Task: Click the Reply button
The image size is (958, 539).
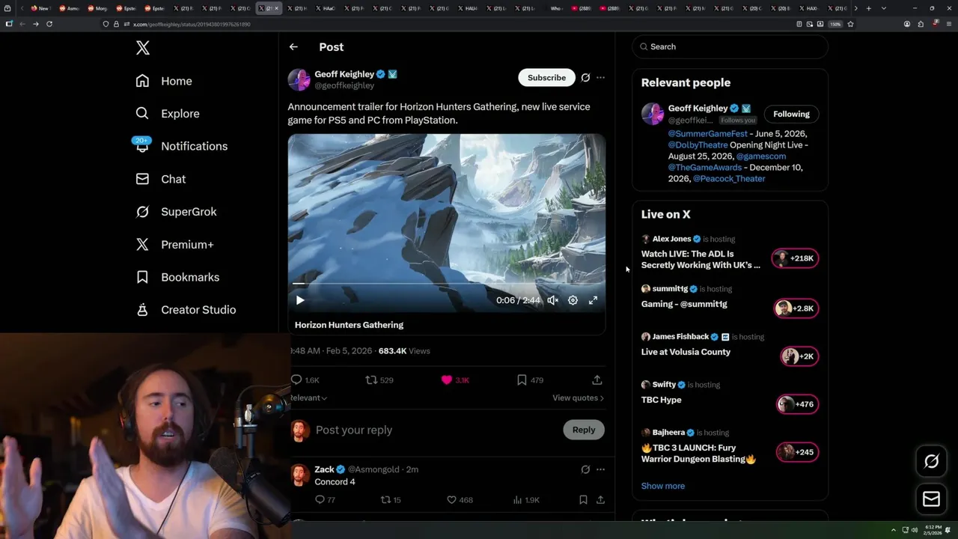Action: (584, 430)
